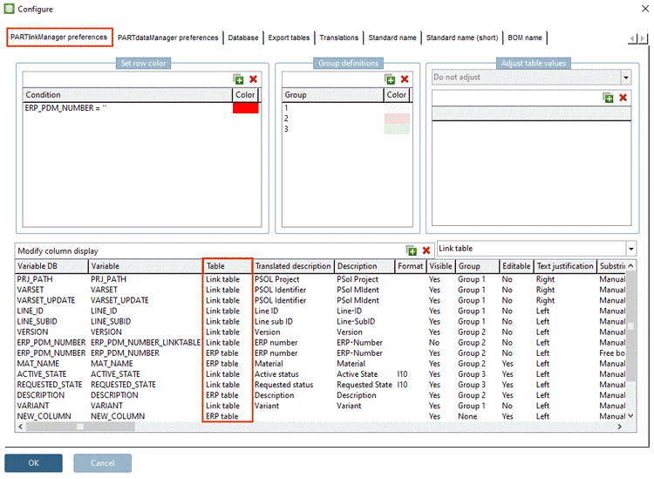The height and width of the screenshot is (479, 654).
Task: Click the Cancel button
Action: click(x=103, y=462)
